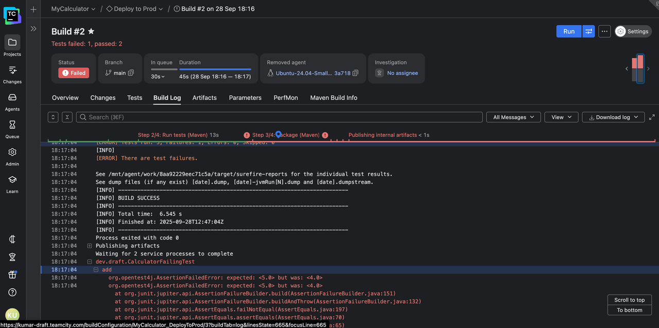Screen dimensions: 659x328
Task: Toggle the favorite star beside Build #2
Action: pos(91,31)
